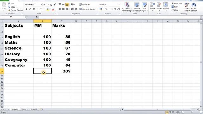This screenshot has height=114, width=203.
Task: Click cell containing 385
Action: (x=61, y=71)
